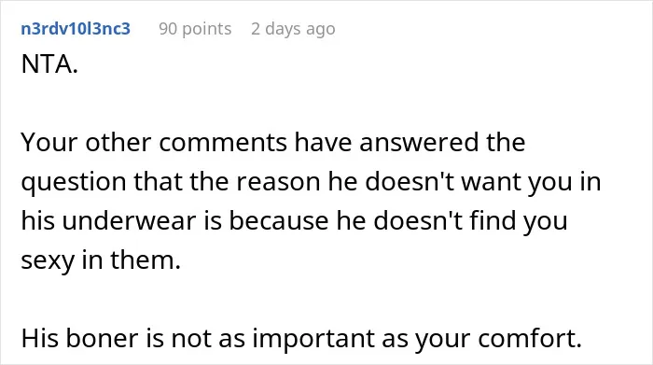653x365 pixels.
Task: Open the 2 days ago timestamp permalink
Action: (x=293, y=29)
